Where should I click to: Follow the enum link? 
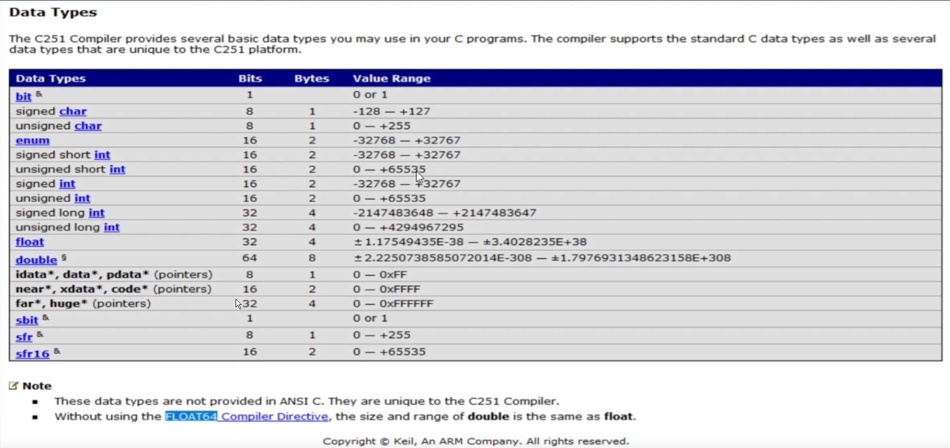click(x=33, y=140)
